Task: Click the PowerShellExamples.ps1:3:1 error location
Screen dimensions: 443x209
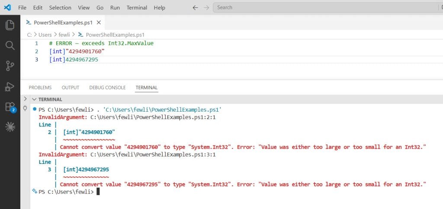Action: 153,154
